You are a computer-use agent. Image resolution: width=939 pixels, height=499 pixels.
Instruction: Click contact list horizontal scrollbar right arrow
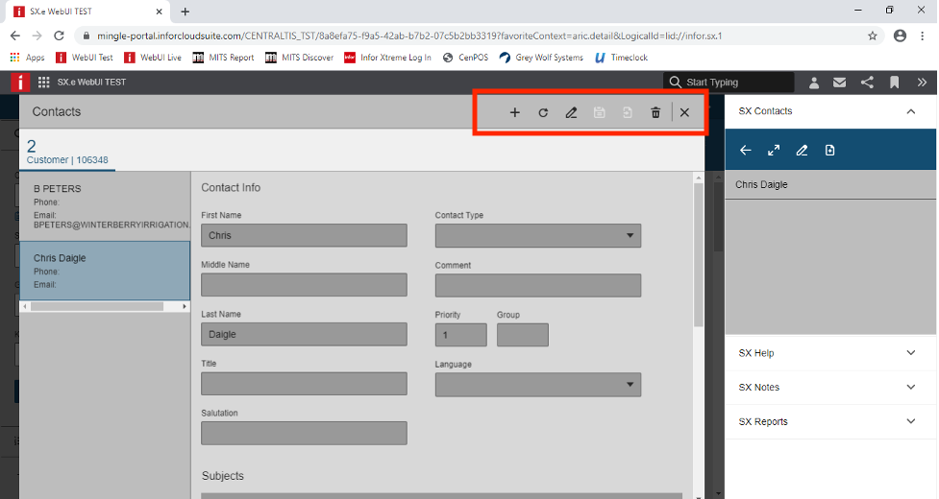(185, 306)
